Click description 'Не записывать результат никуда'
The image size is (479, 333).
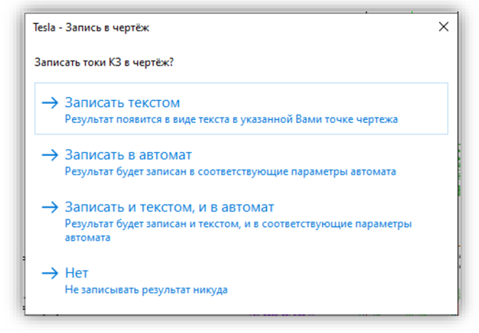(146, 290)
